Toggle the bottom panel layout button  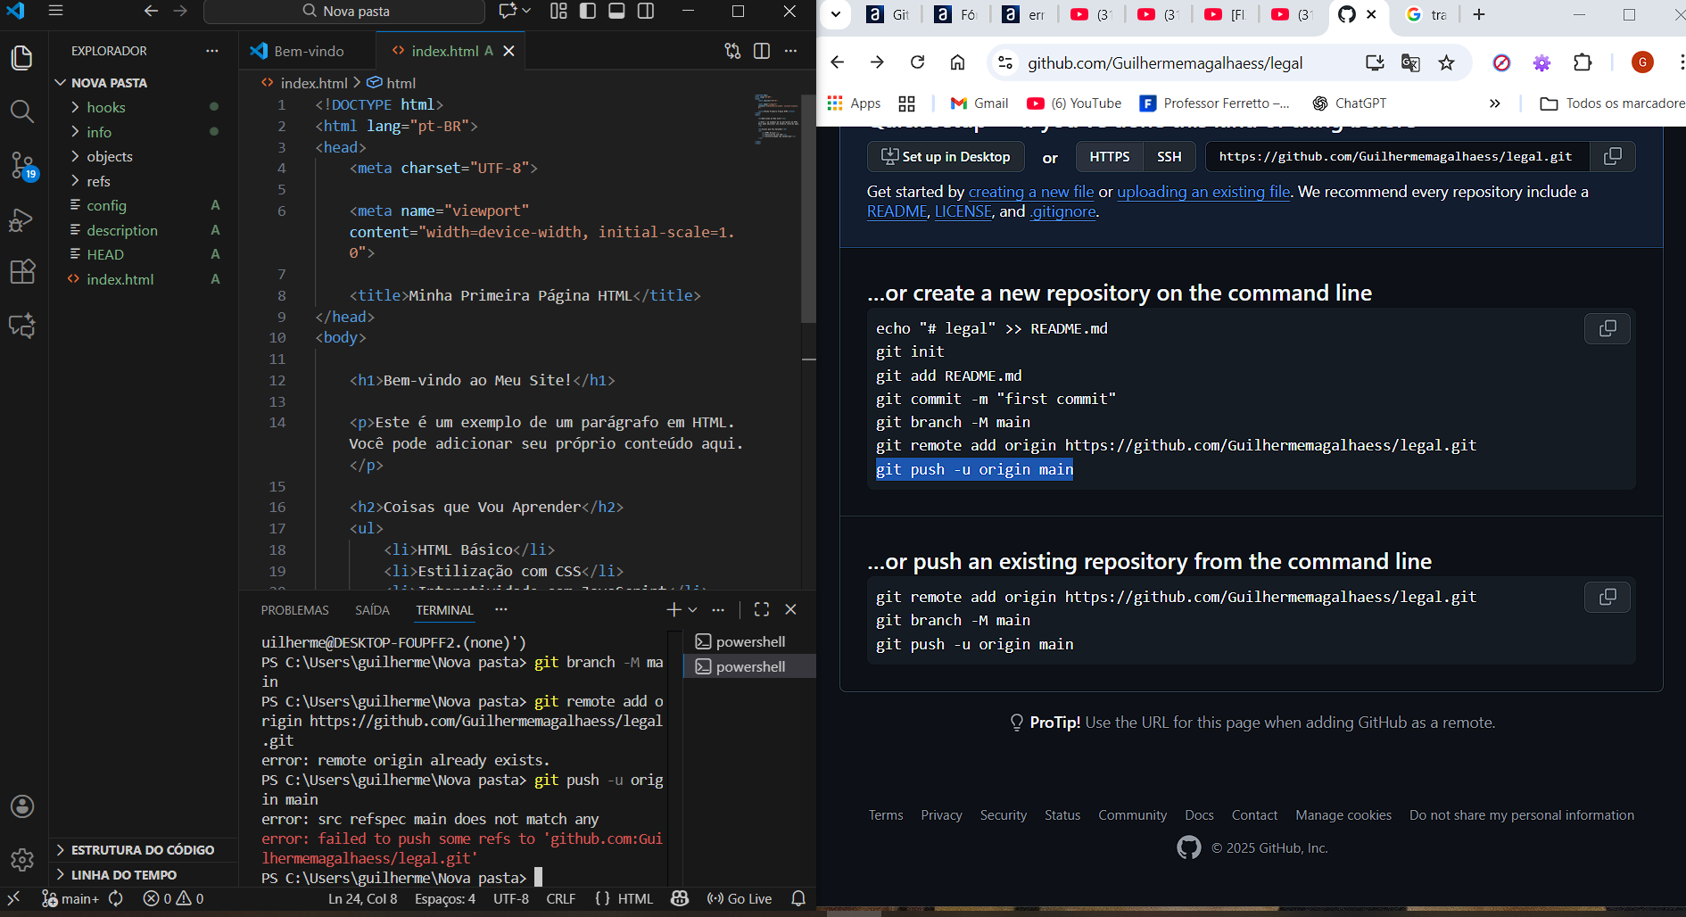pos(616,12)
